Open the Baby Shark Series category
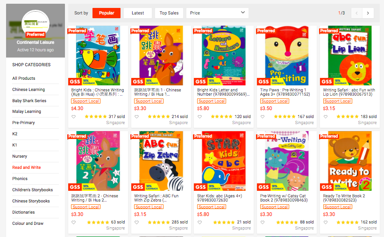This screenshot has width=384, height=237. (29, 100)
